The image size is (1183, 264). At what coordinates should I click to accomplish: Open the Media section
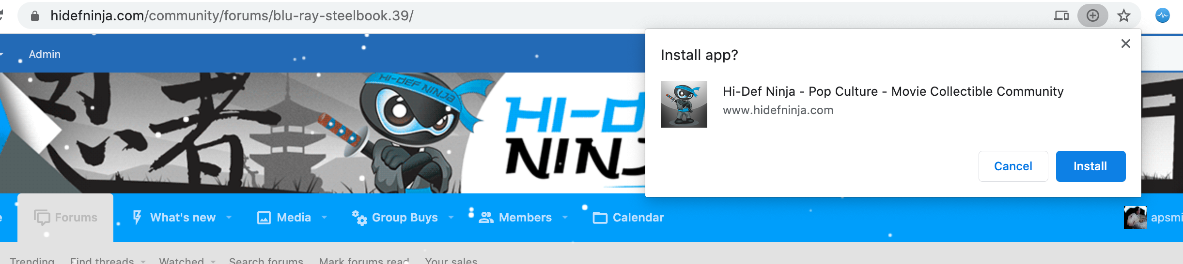pos(284,218)
